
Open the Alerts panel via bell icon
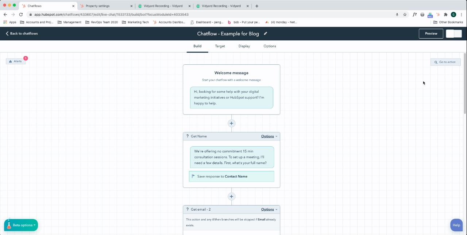pyautogui.click(x=10, y=61)
